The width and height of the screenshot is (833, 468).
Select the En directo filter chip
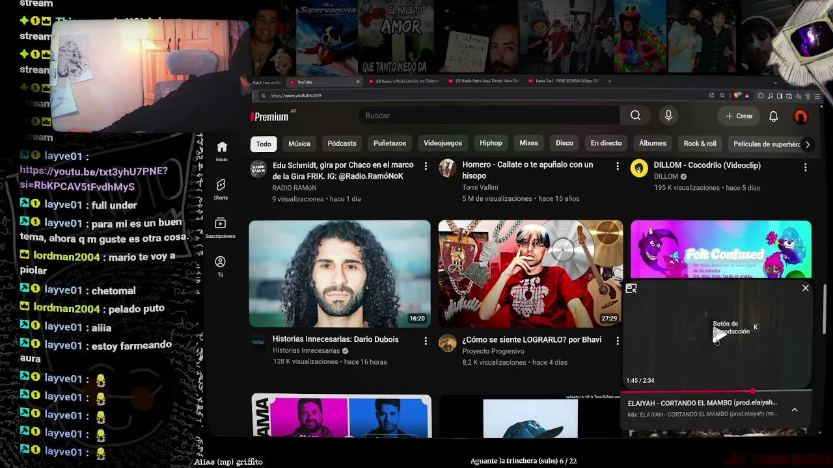[x=606, y=144]
